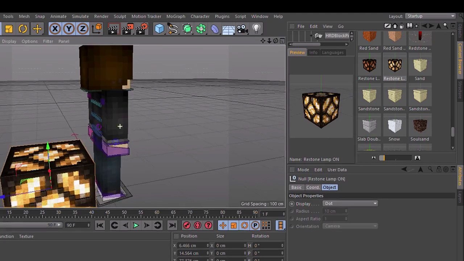Toggle the Y axis lock
The width and height of the screenshot is (464, 261).
[69, 29]
